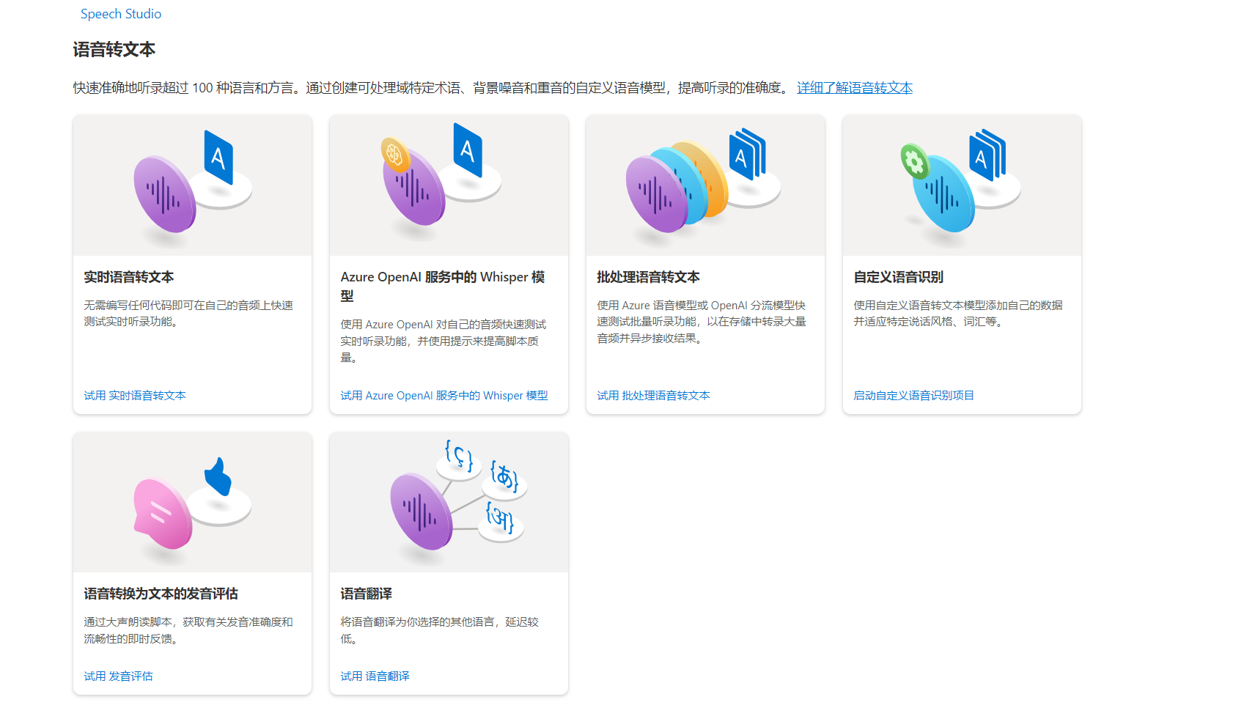1233x727 pixels.
Task: Select the 批处理语音转文本 card title
Action: click(648, 277)
